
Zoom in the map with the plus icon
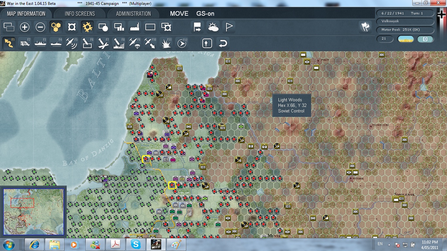[x=25, y=27]
